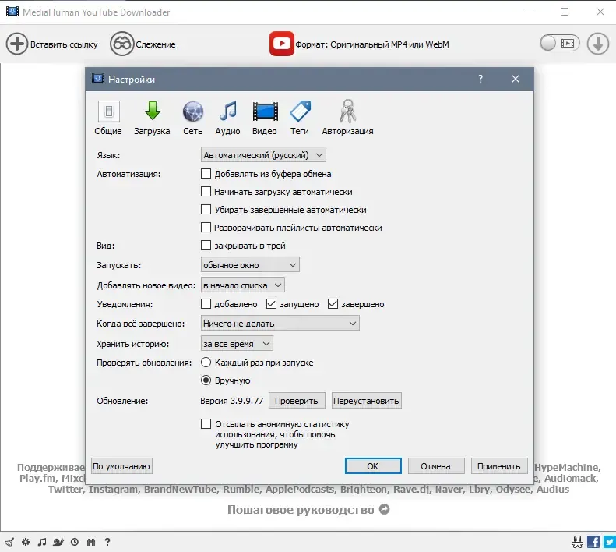Enable anonymous statistics checkbox
Screen dimensions: 616x552
pyautogui.click(x=206, y=423)
